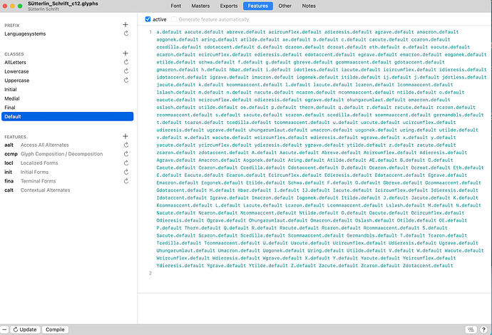492x335 pixels.
Task: Select the Default class
Action: point(67,116)
